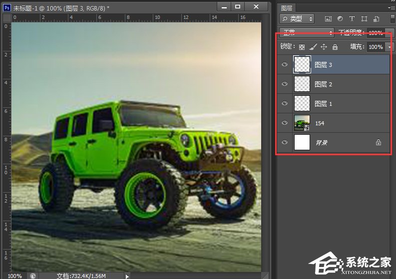
Task: Select the 图层 3 layer name
Action: pos(323,65)
